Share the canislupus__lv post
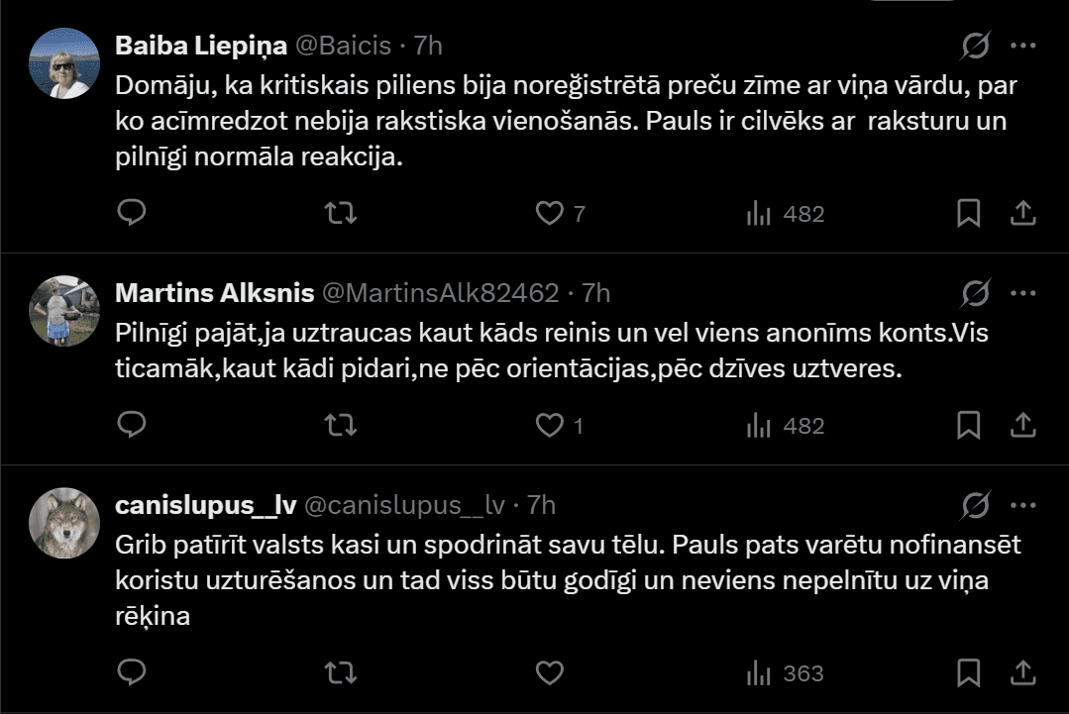The image size is (1069, 714). pyautogui.click(x=1022, y=673)
